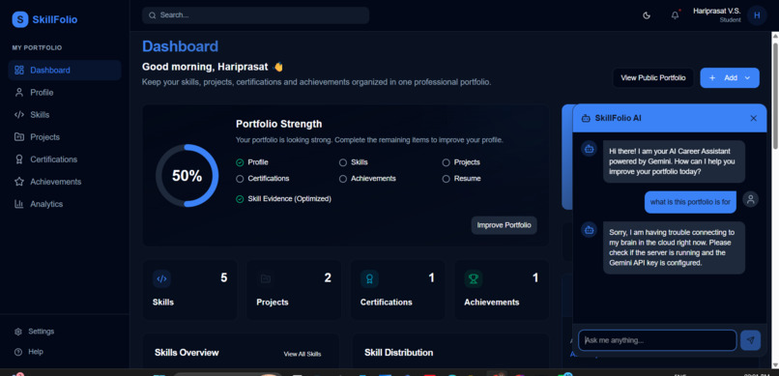This screenshot has width=779, height=376.
Task: Open the Certifications count card
Action: coord(398,290)
